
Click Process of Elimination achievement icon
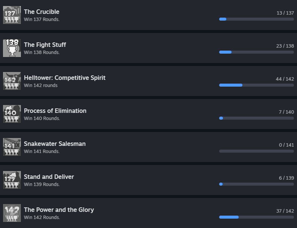click(x=12, y=114)
